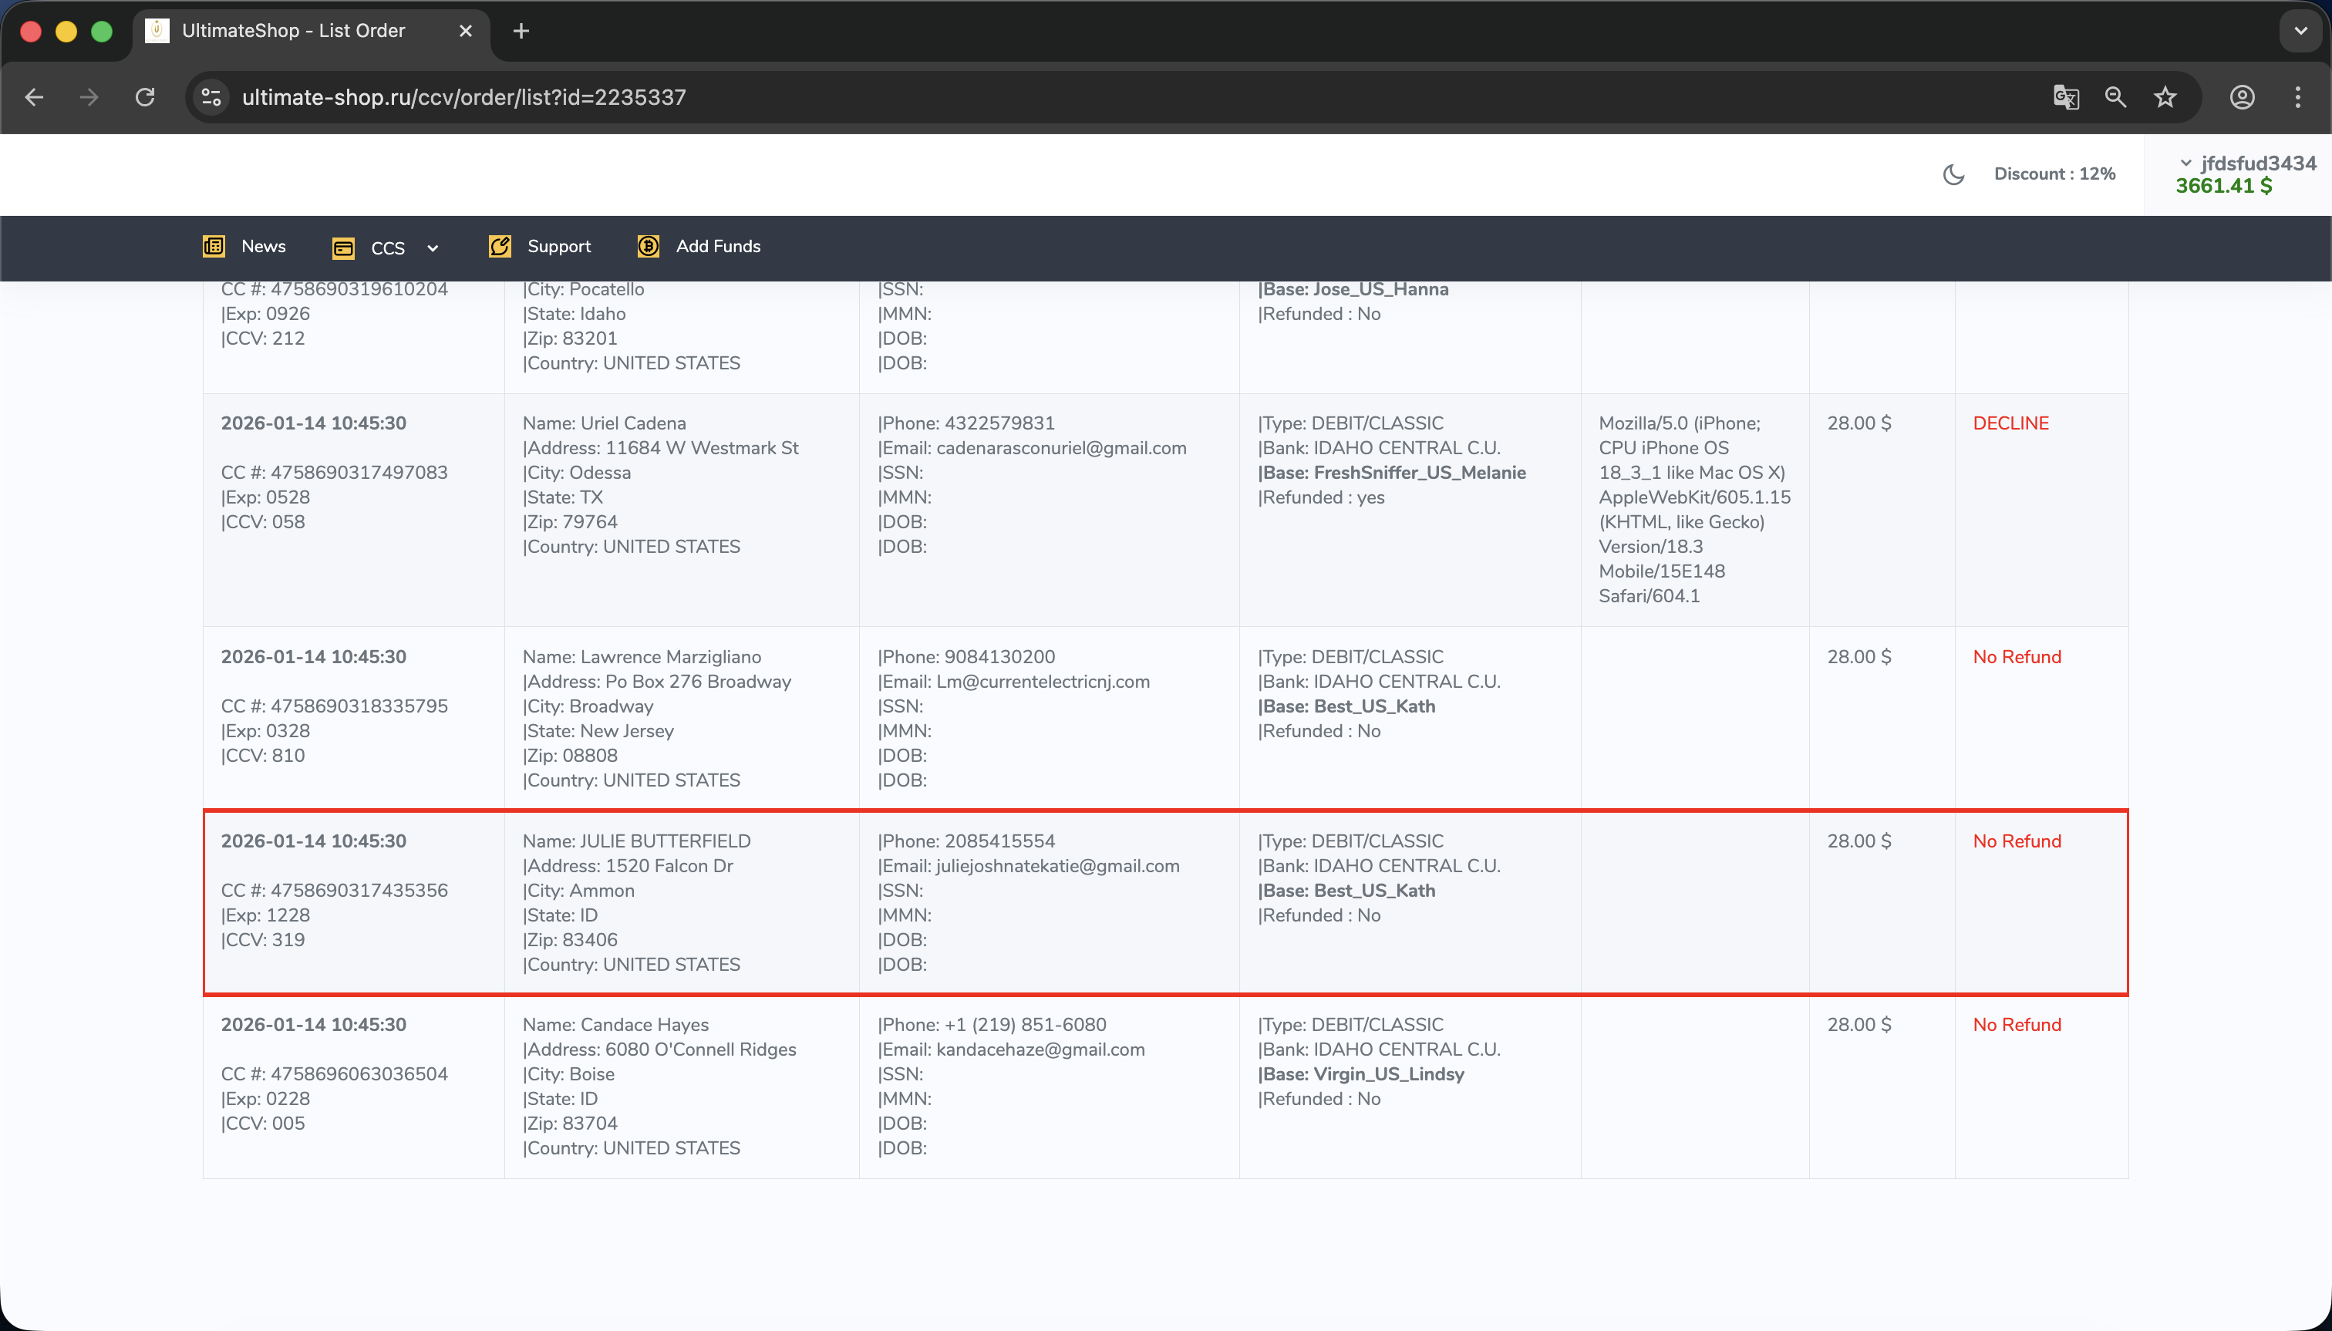Click the Add Funds coin icon
This screenshot has height=1331, width=2332.
648,246
